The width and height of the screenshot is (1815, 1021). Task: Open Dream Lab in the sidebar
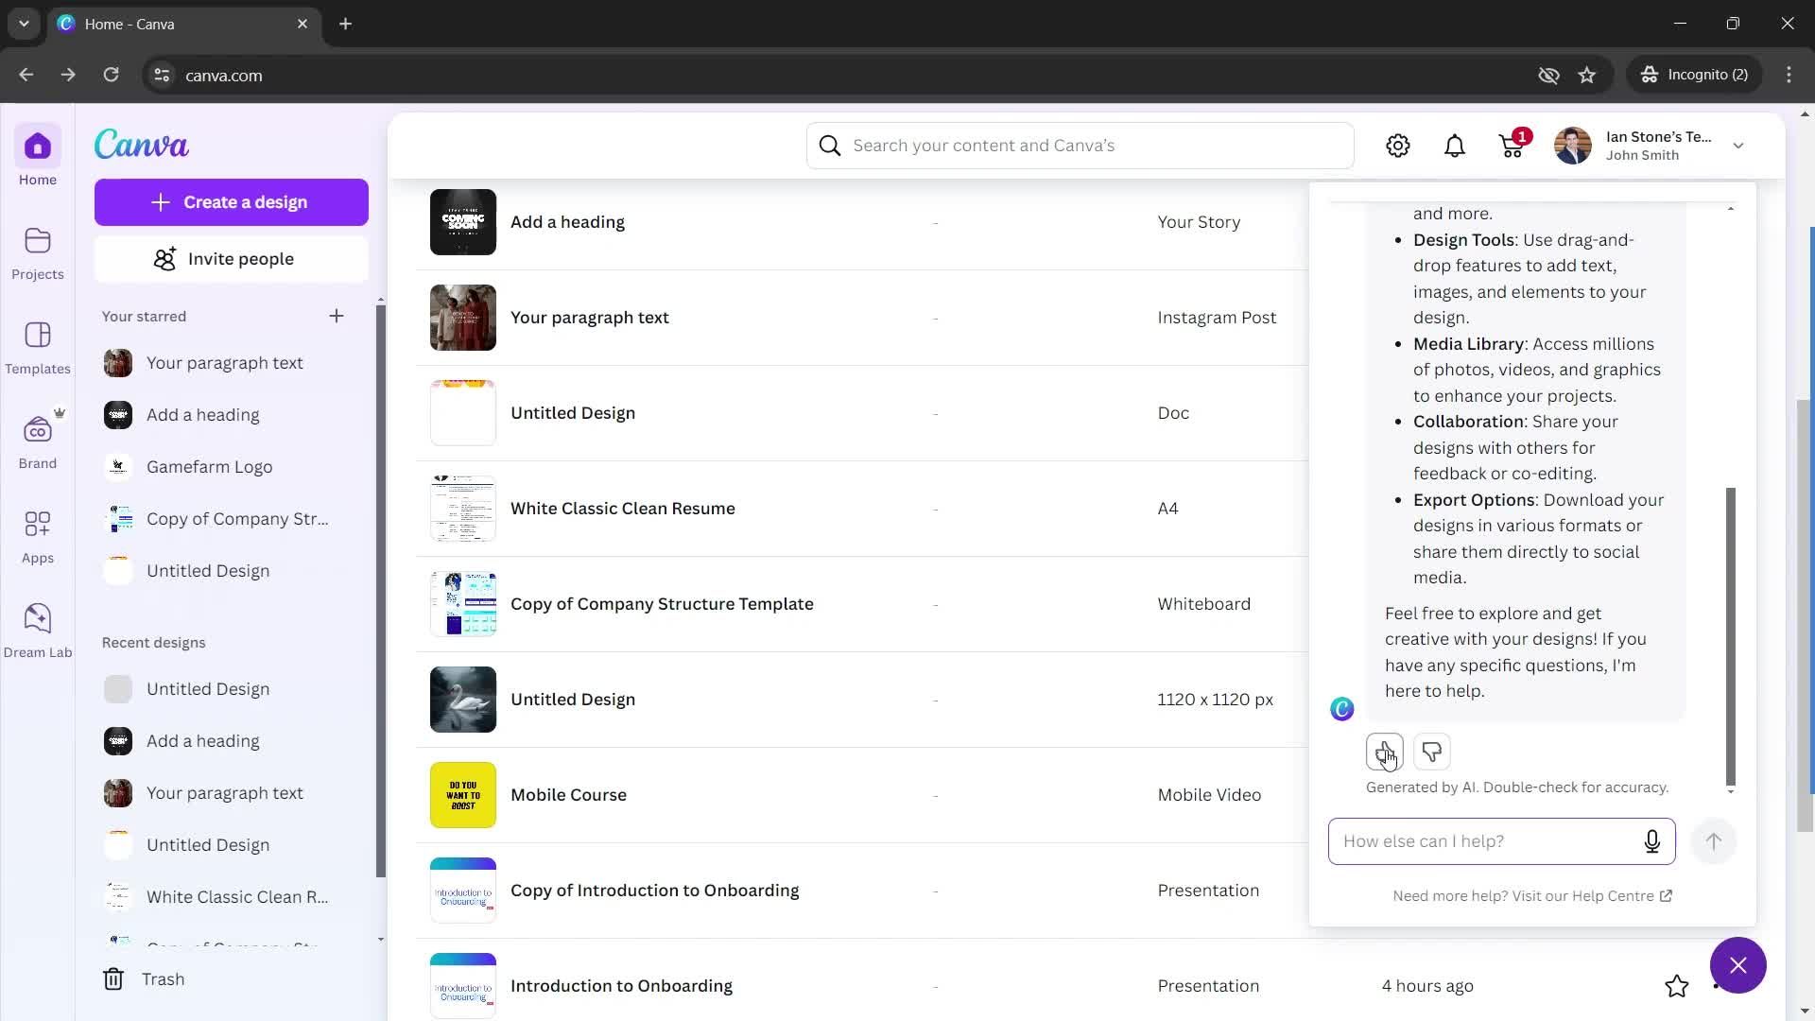coord(38,632)
